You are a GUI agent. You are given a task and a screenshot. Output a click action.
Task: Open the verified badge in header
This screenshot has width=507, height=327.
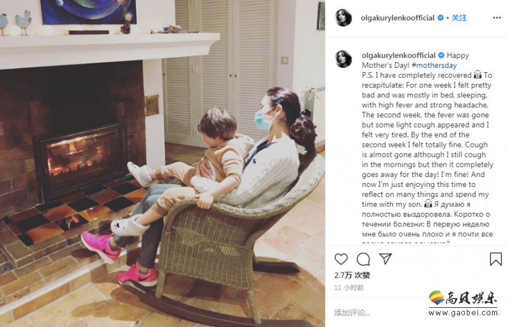pyautogui.click(x=440, y=18)
